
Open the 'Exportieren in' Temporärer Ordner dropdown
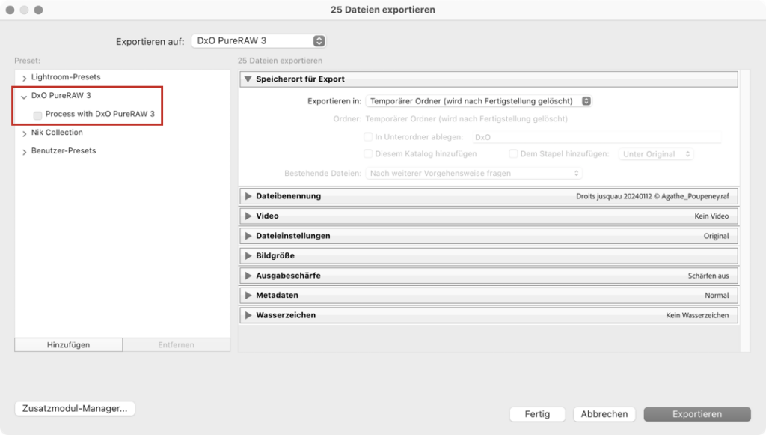point(479,101)
